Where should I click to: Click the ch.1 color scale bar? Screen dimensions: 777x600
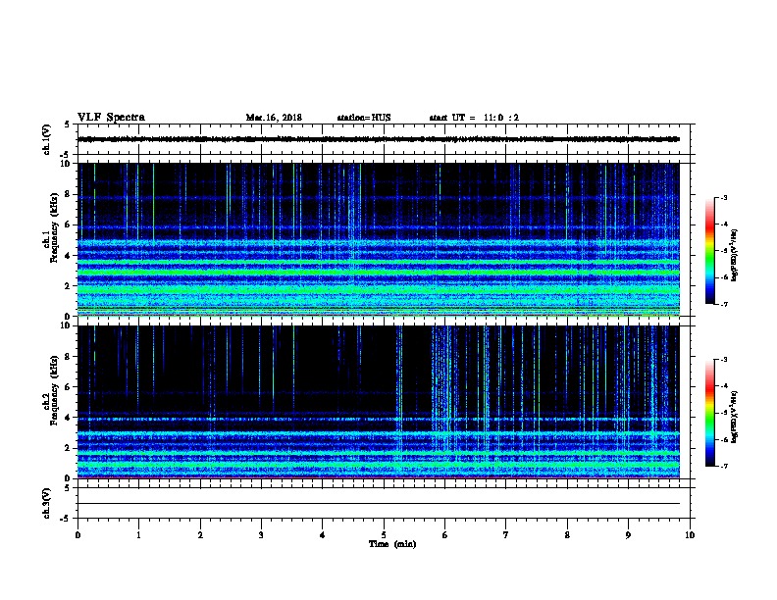click(709, 251)
